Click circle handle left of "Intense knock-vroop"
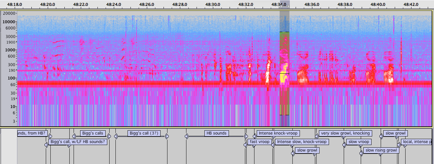The height and width of the screenshot is (164, 434). click(x=255, y=136)
